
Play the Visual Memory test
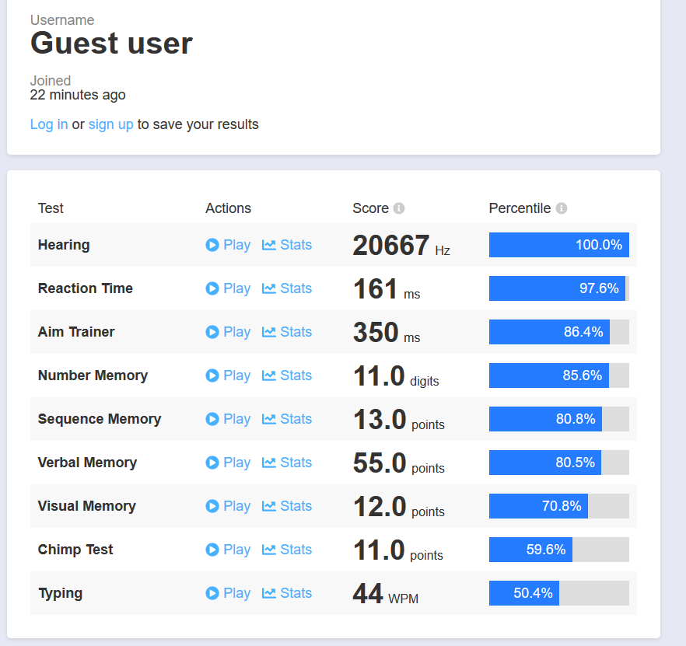(228, 506)
